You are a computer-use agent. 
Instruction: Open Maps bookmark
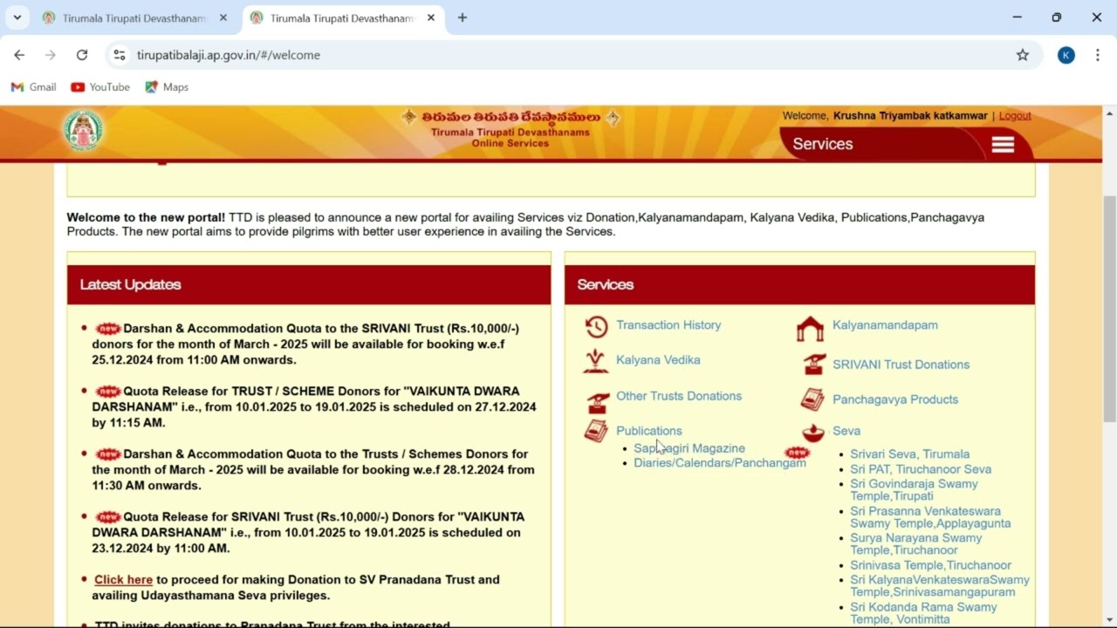coord(167,87)
